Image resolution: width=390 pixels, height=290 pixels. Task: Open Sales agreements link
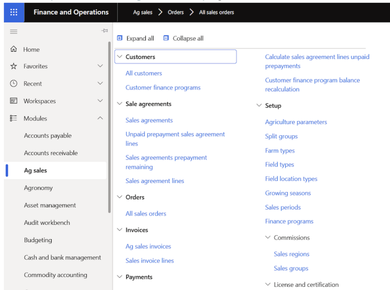pyautogui.click(x=149, y=120)
